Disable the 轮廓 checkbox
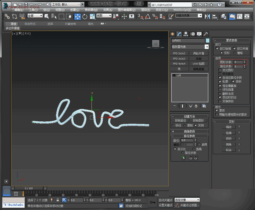The height and width of the screenshot is (210, 255). [x=220, y=81]
